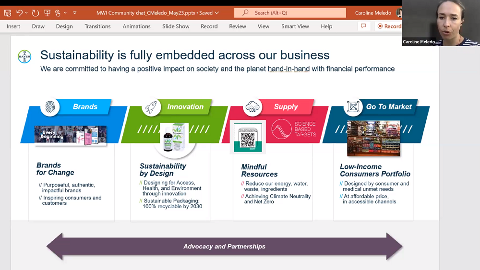Click the Caroline Meledo account name
Image resolution: width=480 pixels, height=270 pixels.
point(373,13)
